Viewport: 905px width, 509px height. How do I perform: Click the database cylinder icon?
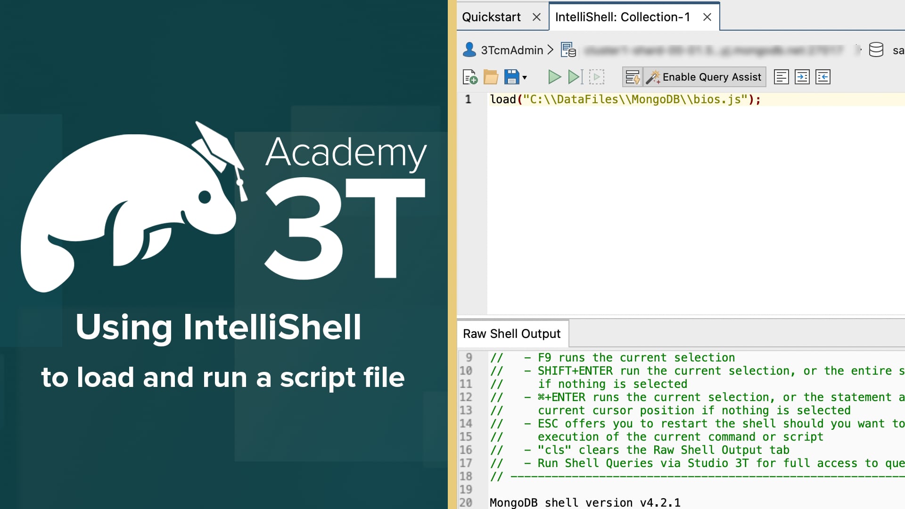tap(876, 49)
